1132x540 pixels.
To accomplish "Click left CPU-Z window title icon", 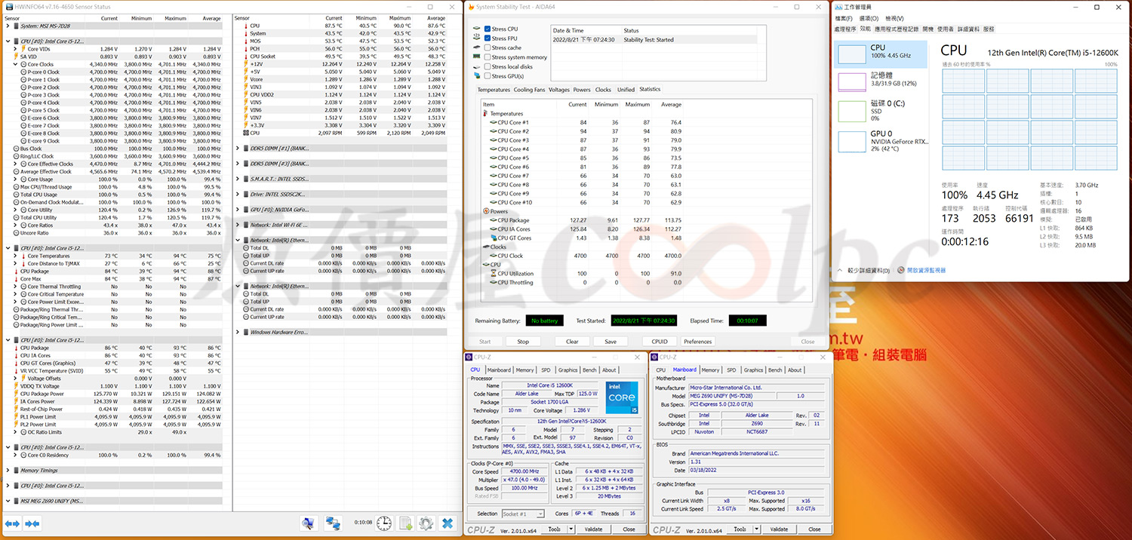I will [x=469, y=357].
